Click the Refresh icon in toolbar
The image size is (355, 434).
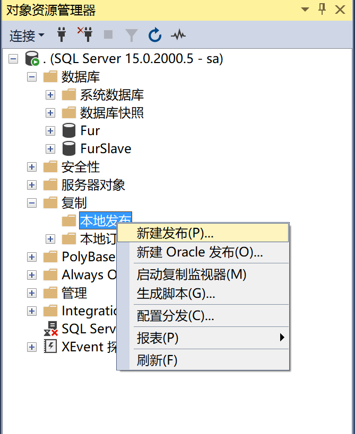point(154,35)
